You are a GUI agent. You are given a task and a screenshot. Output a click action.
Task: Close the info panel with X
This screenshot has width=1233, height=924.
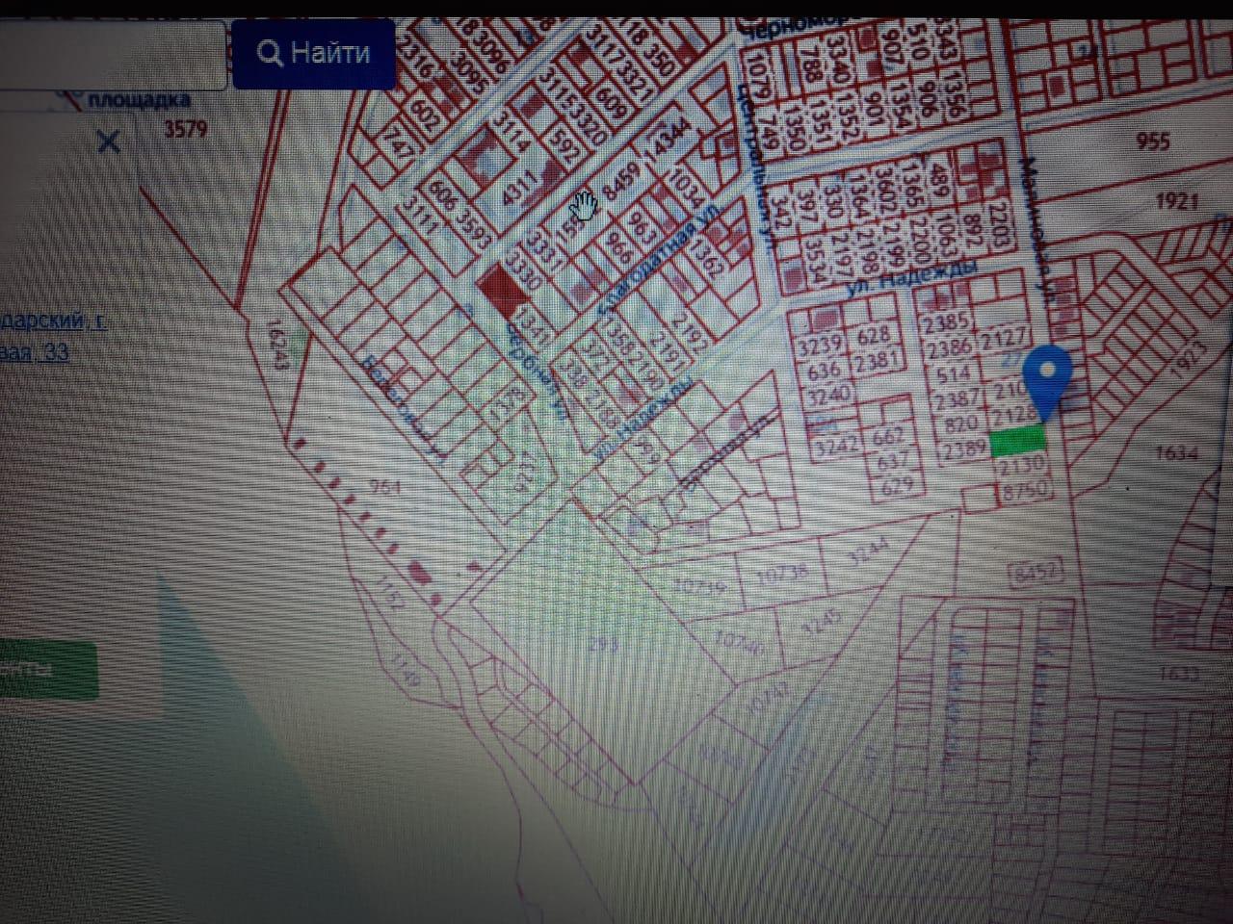[x=109, y=142]
